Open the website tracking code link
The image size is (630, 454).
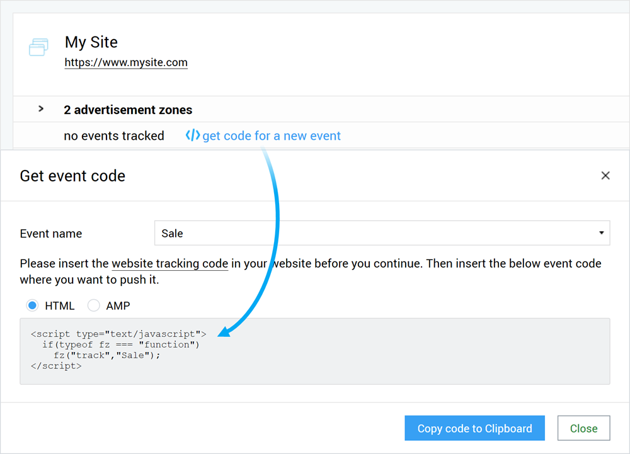(169, 263)
